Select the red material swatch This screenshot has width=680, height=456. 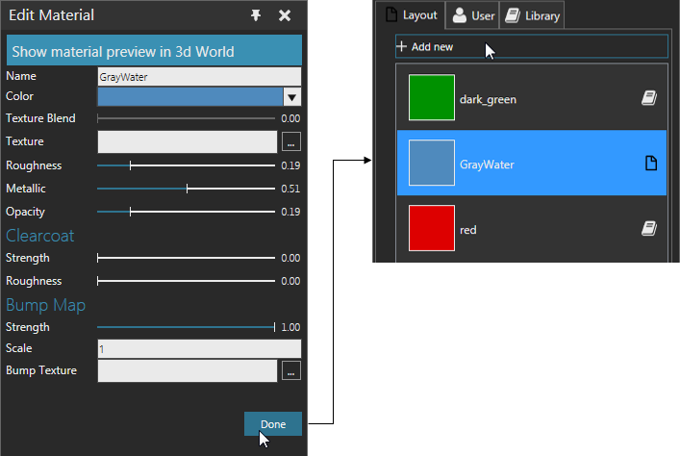pyautogui.click(x=432, y=229)
